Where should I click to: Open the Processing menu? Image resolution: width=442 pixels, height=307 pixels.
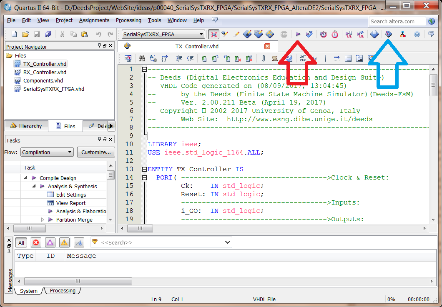pos(128,20)
